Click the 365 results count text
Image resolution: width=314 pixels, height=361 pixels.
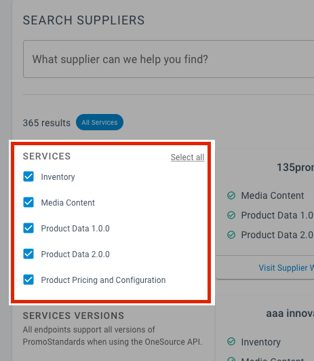(x=47, y=123)
